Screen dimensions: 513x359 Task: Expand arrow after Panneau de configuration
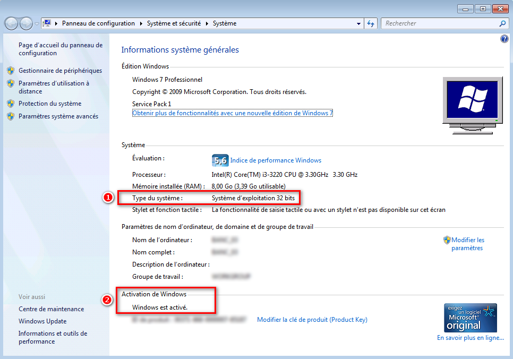point(141,23)
